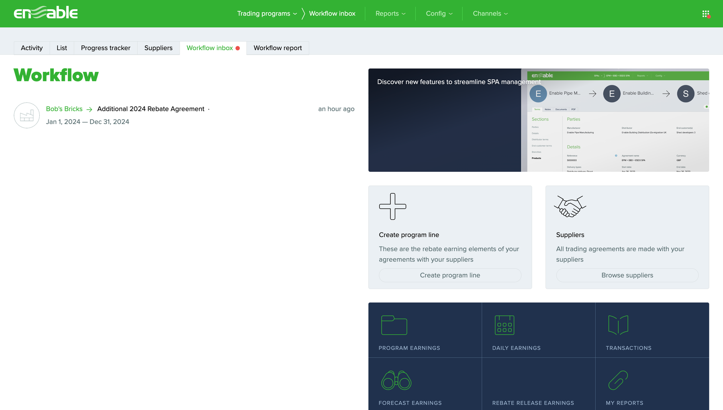Click the Enable logo in header

click(x=46, y=13)
